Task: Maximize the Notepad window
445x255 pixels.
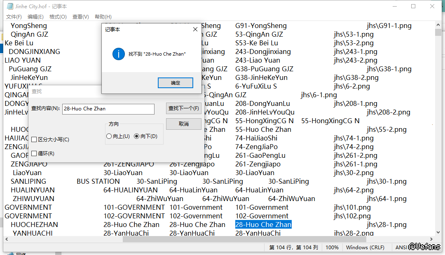Action: coord(413,6)
